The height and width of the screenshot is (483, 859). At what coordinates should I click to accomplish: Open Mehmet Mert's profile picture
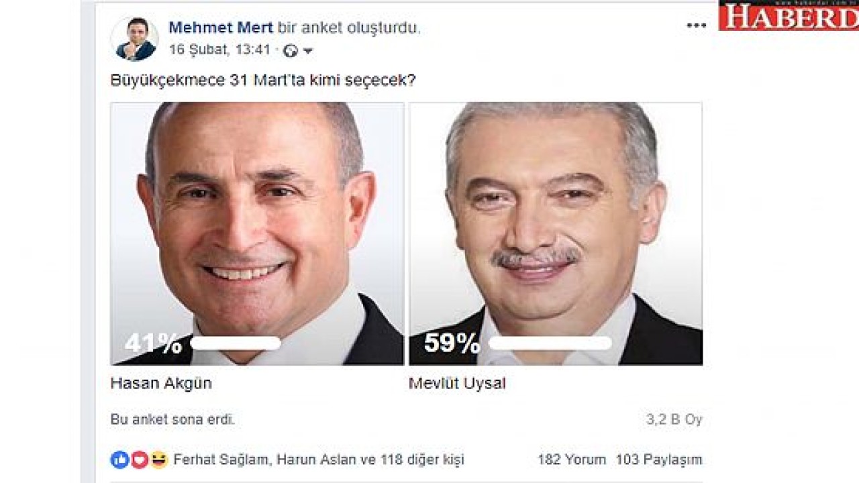point(134,38)
